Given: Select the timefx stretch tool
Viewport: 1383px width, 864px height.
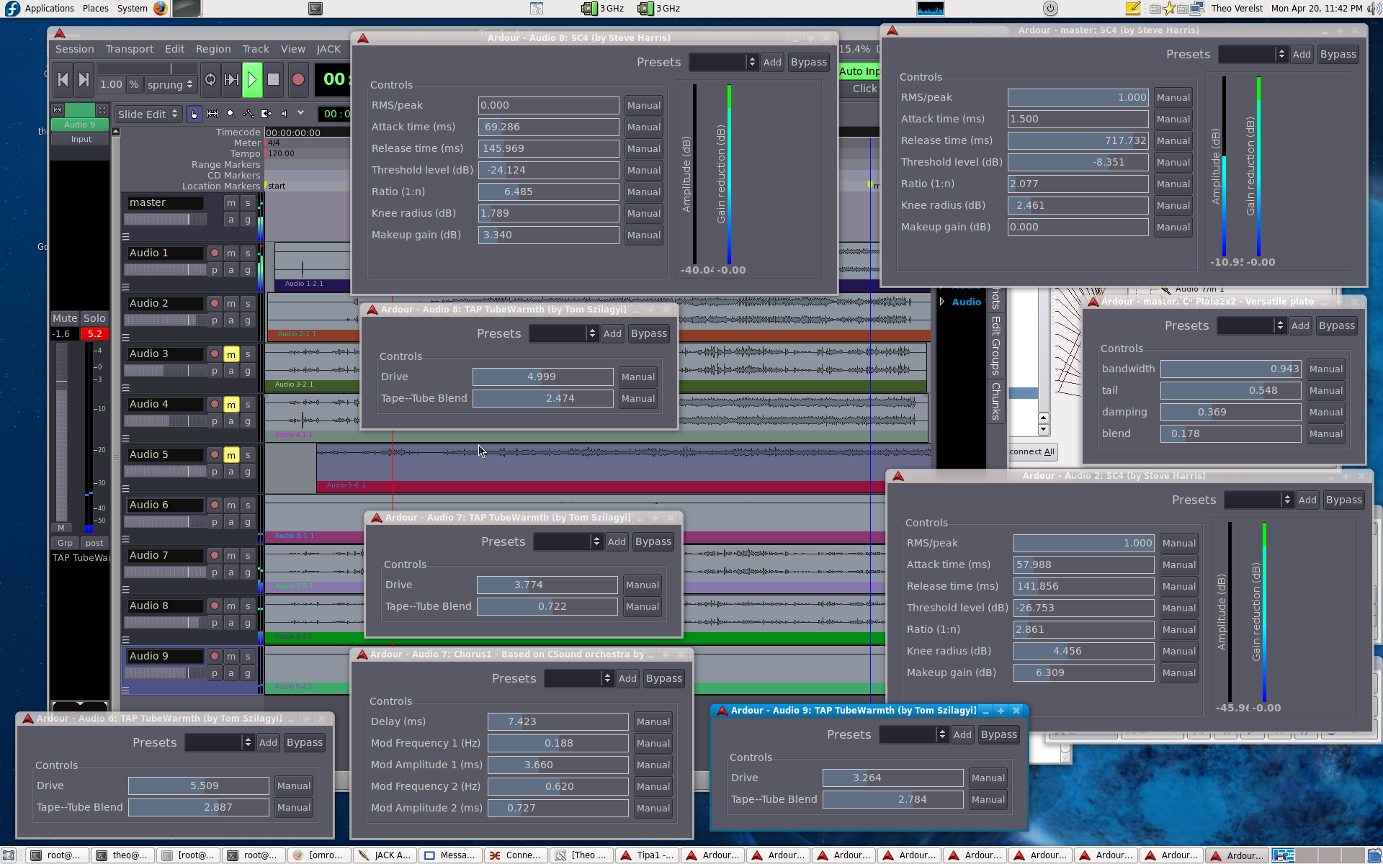Looking at the screenshot, I should click(267, 114).
